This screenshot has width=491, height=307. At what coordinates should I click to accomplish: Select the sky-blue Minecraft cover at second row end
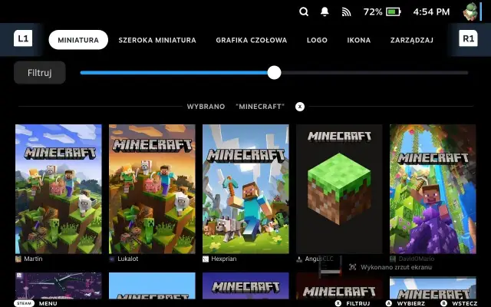pyautogui.click(x=433, y=288)
